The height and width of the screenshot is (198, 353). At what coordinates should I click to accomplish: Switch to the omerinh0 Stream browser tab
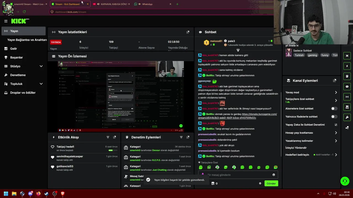(x=29, y=4)
